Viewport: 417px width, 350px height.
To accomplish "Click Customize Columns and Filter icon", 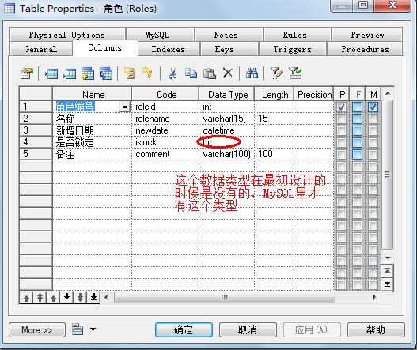I will coord(277,73).
